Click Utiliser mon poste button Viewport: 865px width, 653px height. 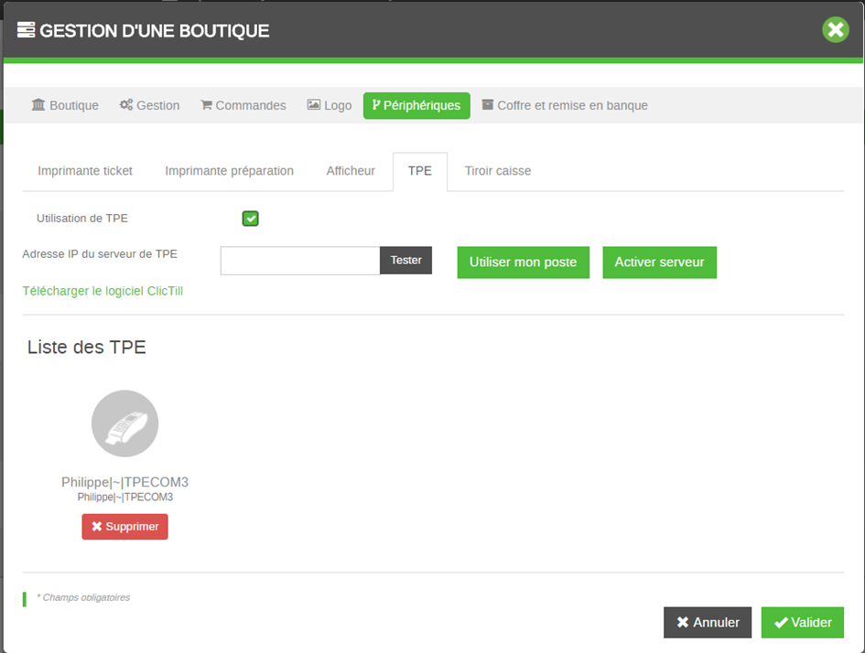[523, 262]
